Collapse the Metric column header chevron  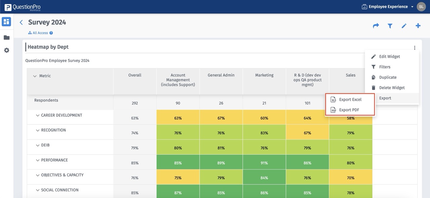click(35, 76)
